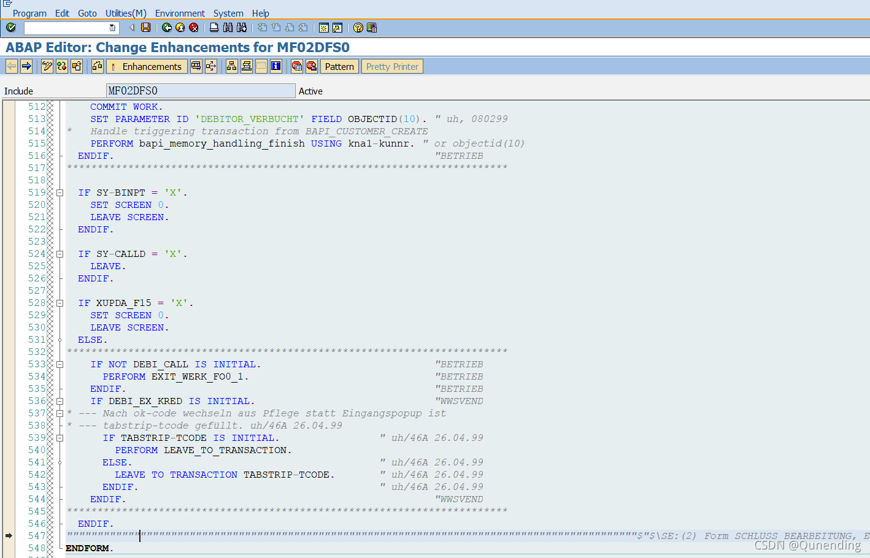Place cursor on COMMIT WORK. line 512
This screenshot has height=558, width=870.
click(x=127, y=107)
